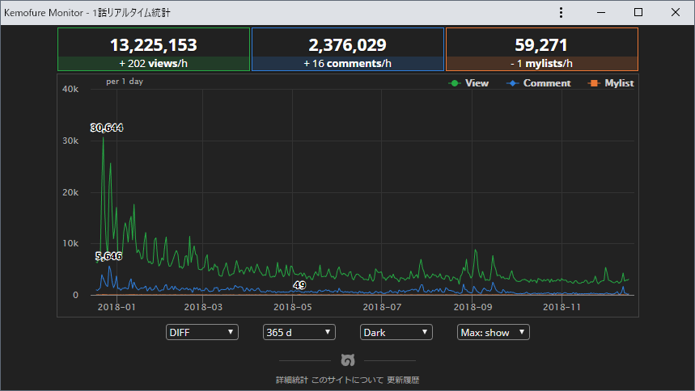This screenshot has width=695, height=391.
Task: Click the 2018-01 axis label
Action: pos(117,307)
